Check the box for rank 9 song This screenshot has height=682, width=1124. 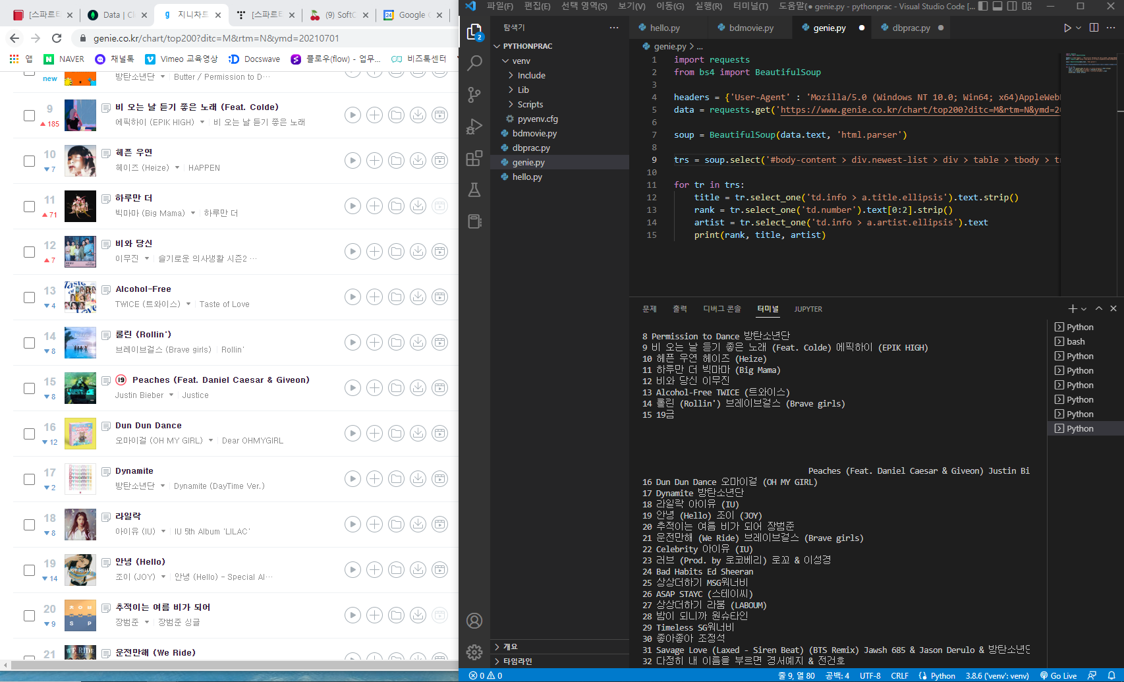point(29,115)
